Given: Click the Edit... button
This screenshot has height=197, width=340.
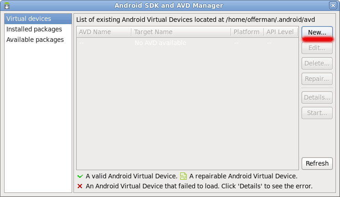Looking at the screenshot, I should tap(317, 48).
